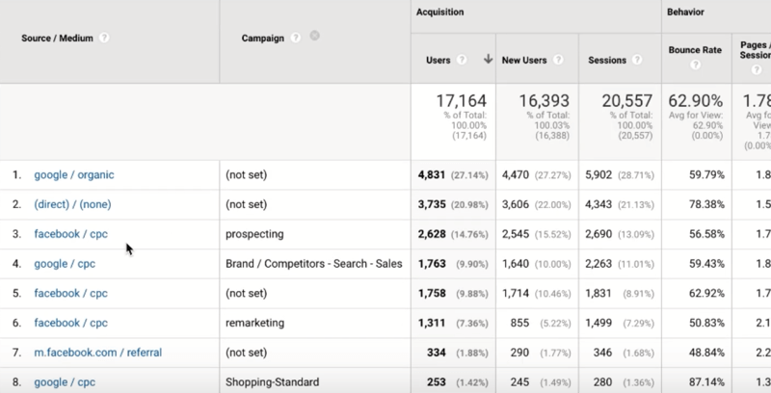This screenshot has height=393, width=771.
Task: Open help icon next to Source / Medium
Action: pos(104,38)
